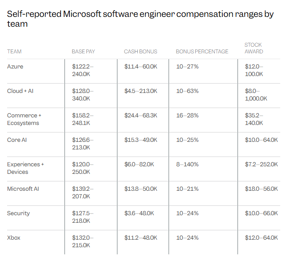Screen dimensions: 290x257
Task: Select Security cash bonus $3.6–48.0K cell
Action: (139, 213)
